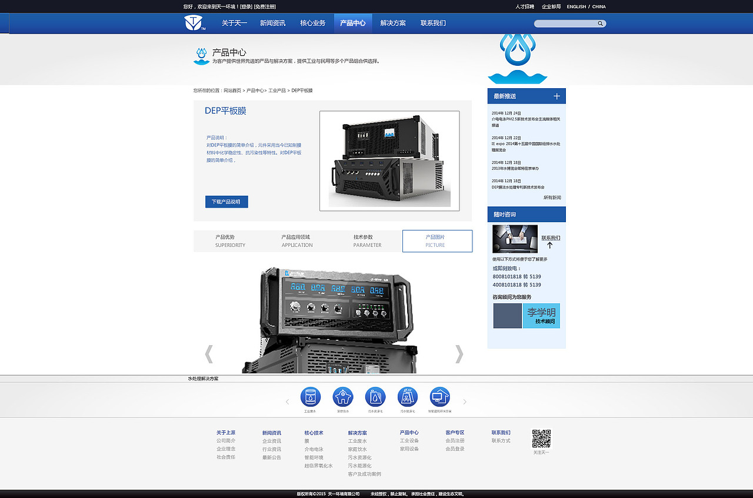Move solutions carousel left with small arrow

(x=287, y=402)
